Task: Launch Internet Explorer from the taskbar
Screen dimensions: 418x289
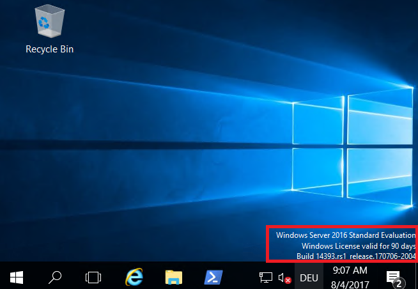Action: click(x=134, y=277)
